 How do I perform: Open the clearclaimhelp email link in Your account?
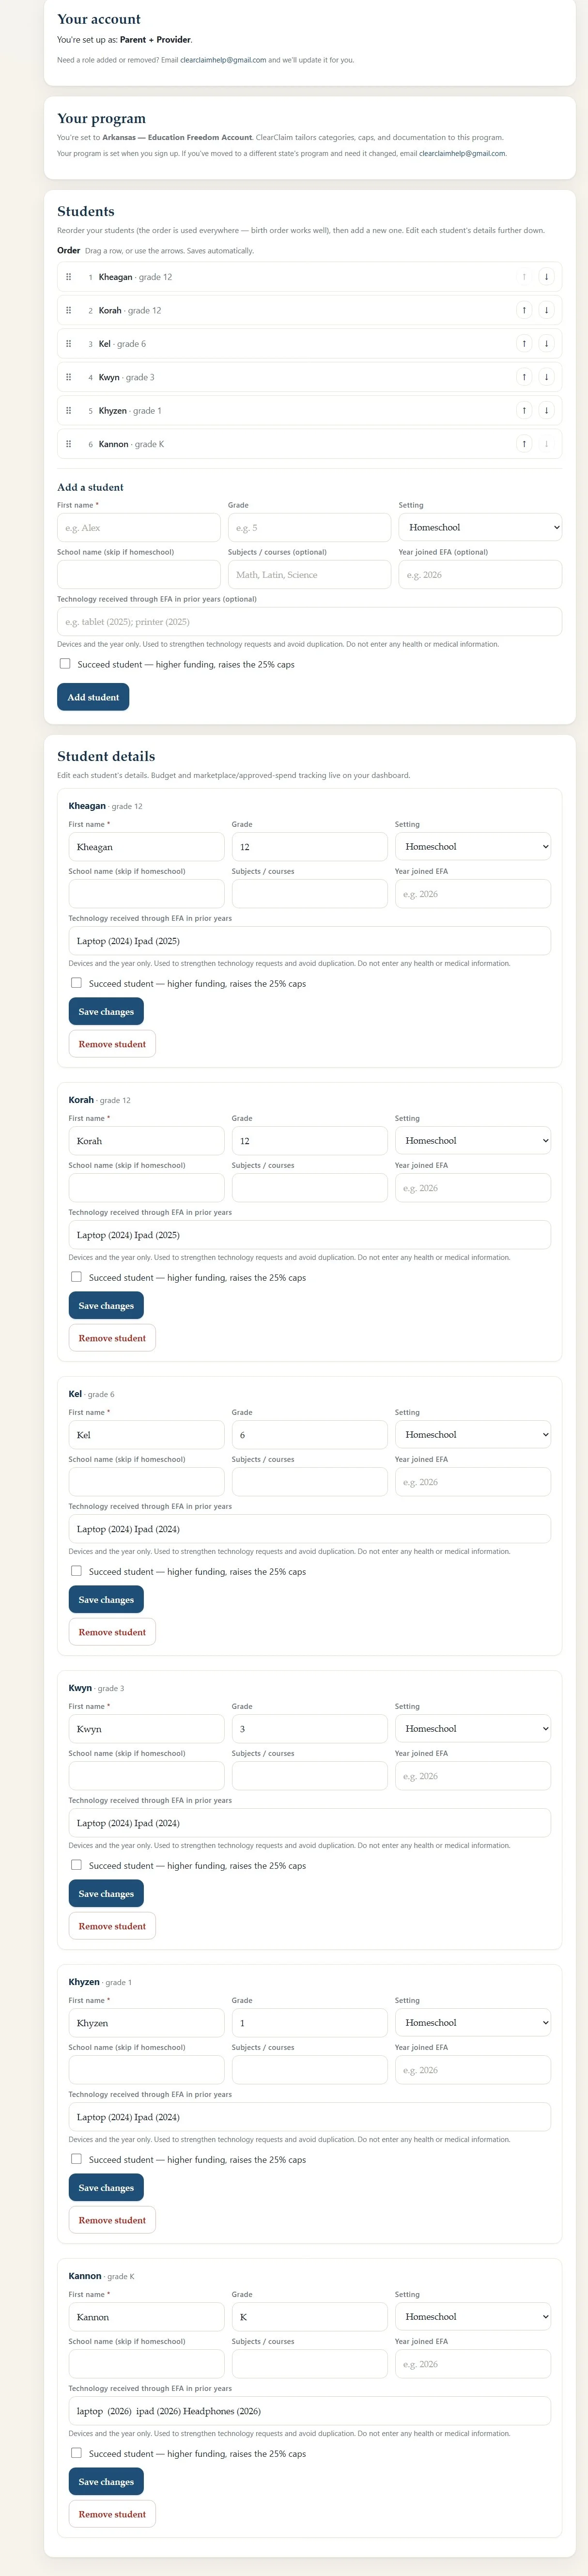[223, 60]
